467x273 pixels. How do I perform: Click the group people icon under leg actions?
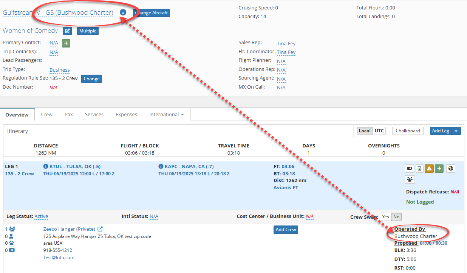tap(409, 179)
